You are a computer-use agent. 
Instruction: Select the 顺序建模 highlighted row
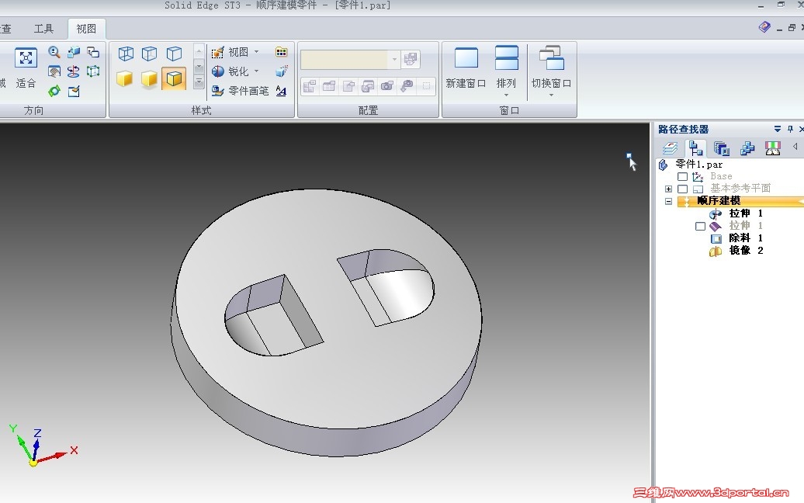[x=740, y=201]
